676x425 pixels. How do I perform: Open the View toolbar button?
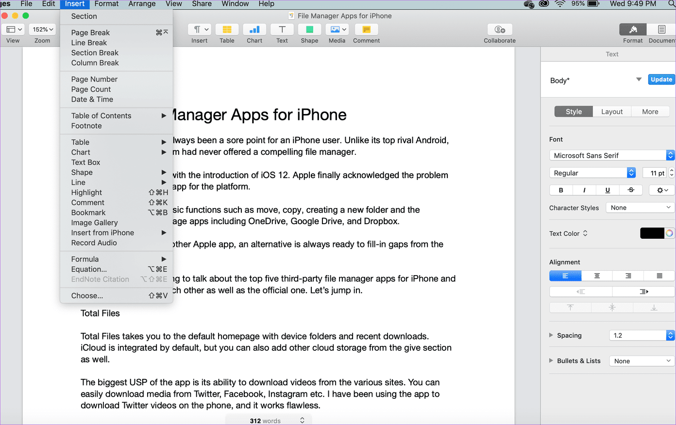(13, 30)
